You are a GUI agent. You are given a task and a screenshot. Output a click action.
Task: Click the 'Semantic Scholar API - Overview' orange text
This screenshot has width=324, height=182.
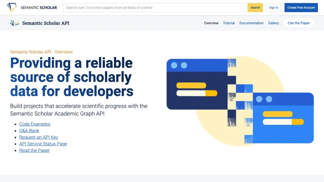[x=41, y=52]
